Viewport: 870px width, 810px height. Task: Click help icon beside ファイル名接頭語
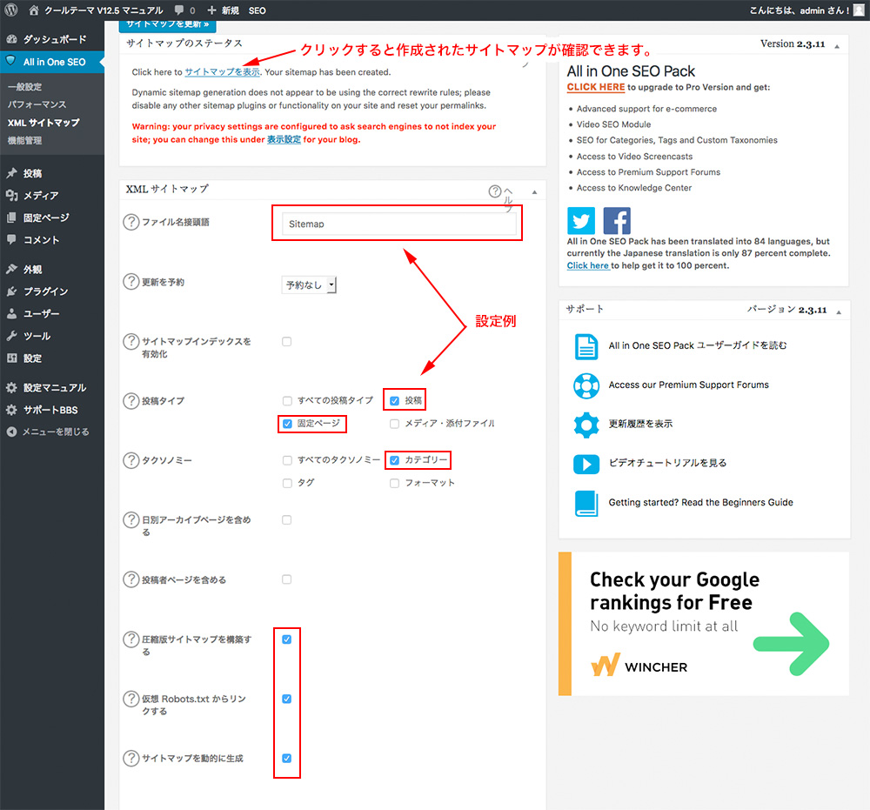tap(131, 222)
